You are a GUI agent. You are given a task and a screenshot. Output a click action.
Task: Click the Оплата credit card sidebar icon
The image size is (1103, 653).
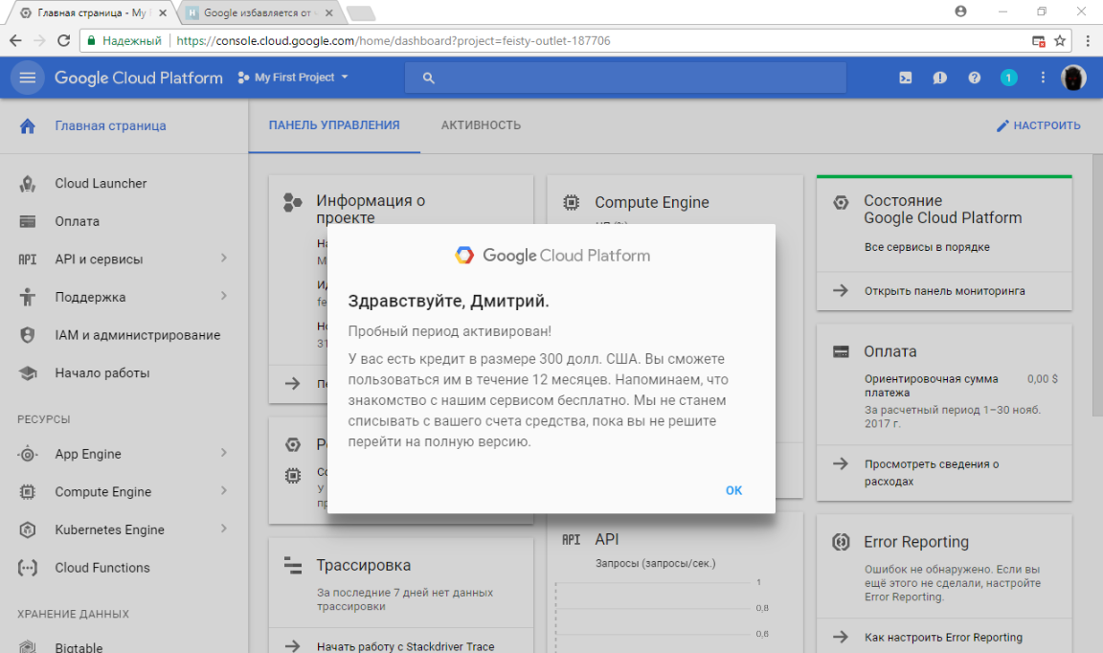[x=28, y=221]
